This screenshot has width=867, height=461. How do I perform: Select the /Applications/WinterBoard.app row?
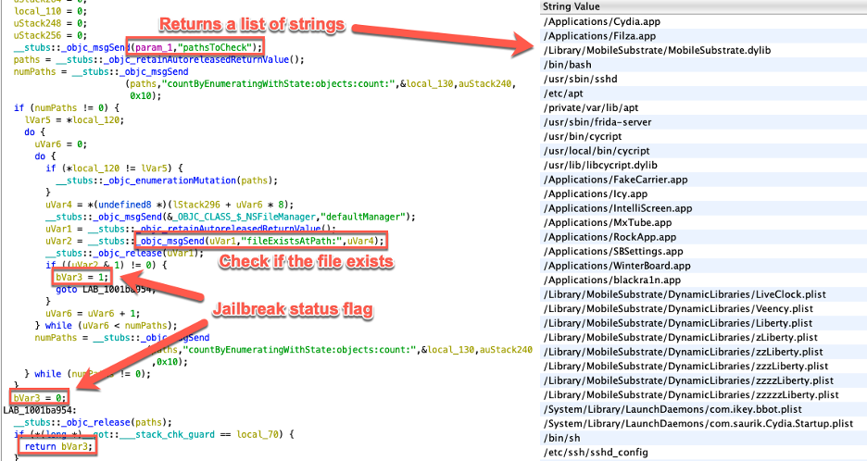(x=703, y=266)
